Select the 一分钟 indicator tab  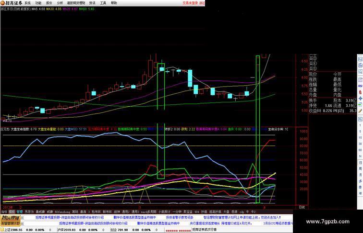(x=177, y=211)
